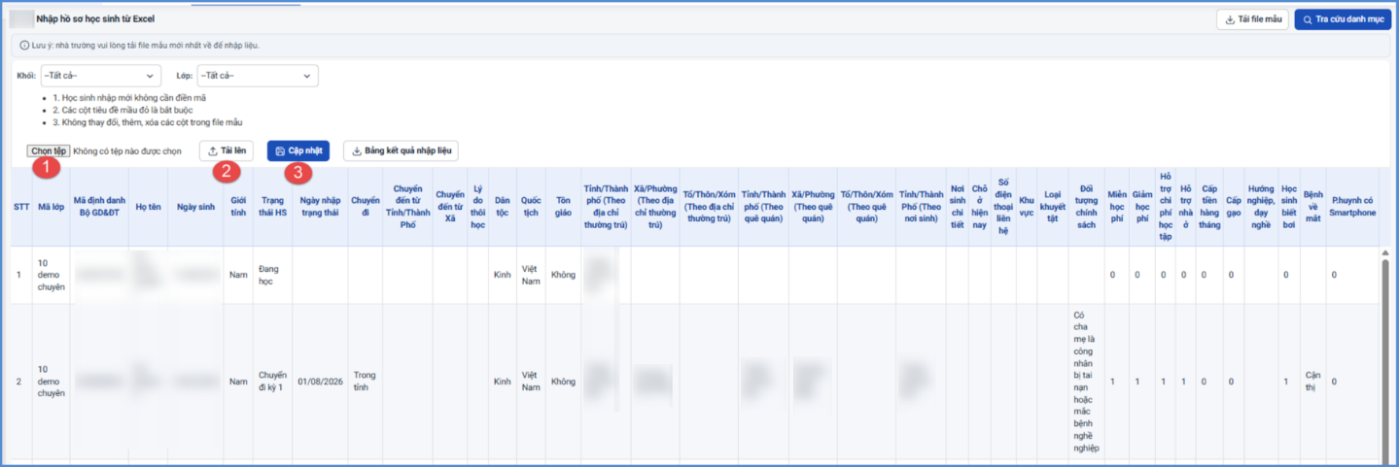Click Mã lớp cell in row 1

[51, 275]
